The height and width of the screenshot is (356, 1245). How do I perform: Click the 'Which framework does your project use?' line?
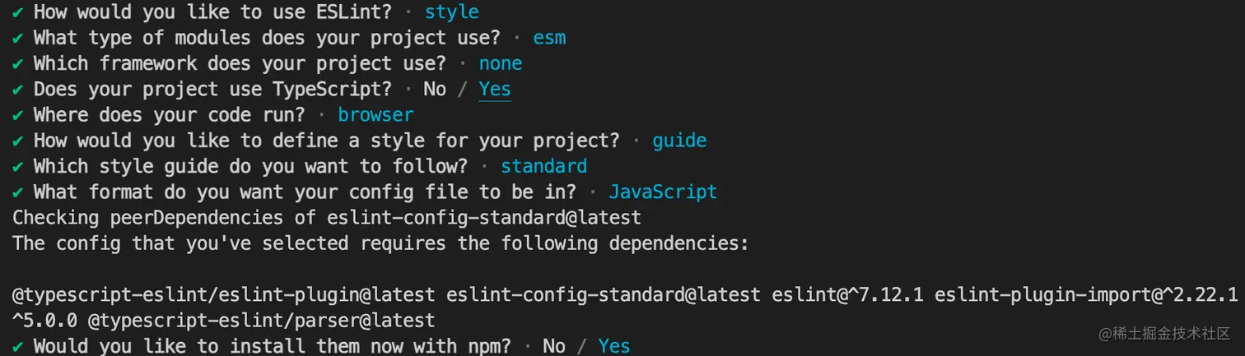pos(240,63)
